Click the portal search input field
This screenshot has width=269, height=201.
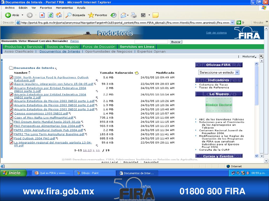151,42
